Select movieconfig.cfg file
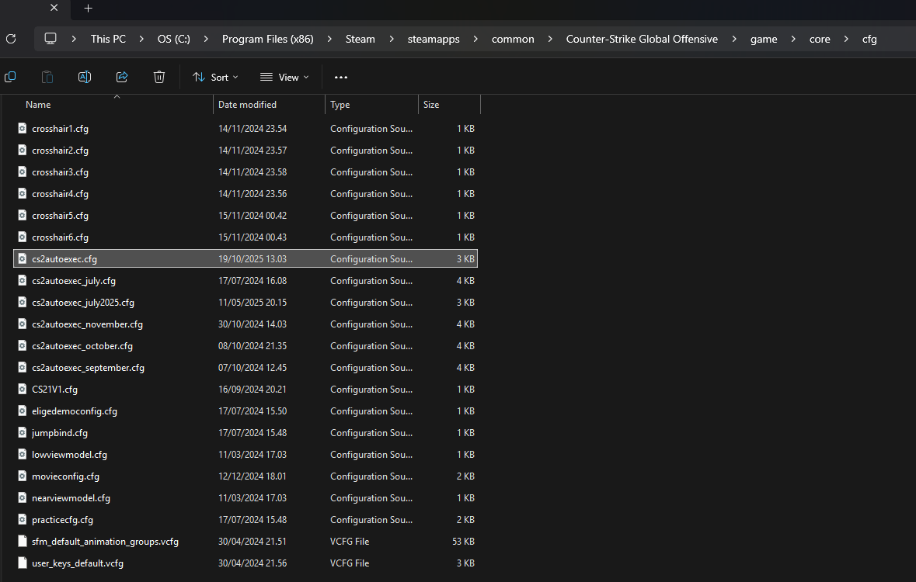The image size is (916, 582). pos(246,476)
